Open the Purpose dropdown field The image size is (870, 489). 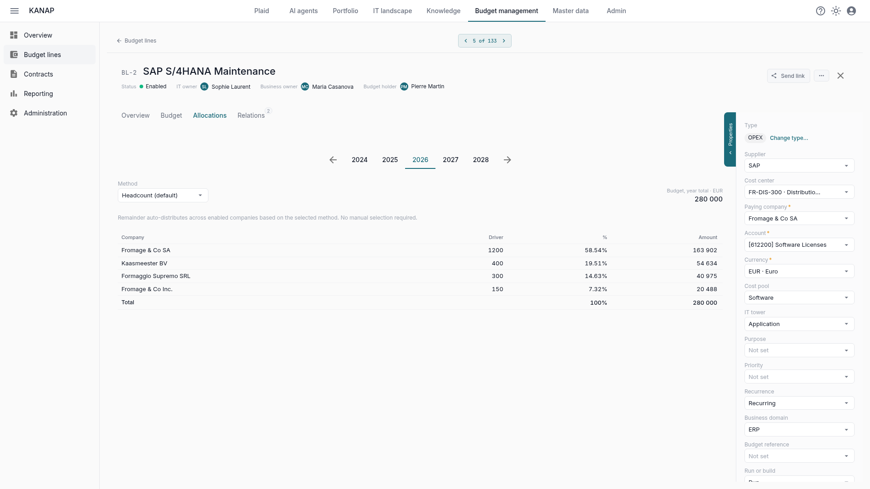click(799, 350)
